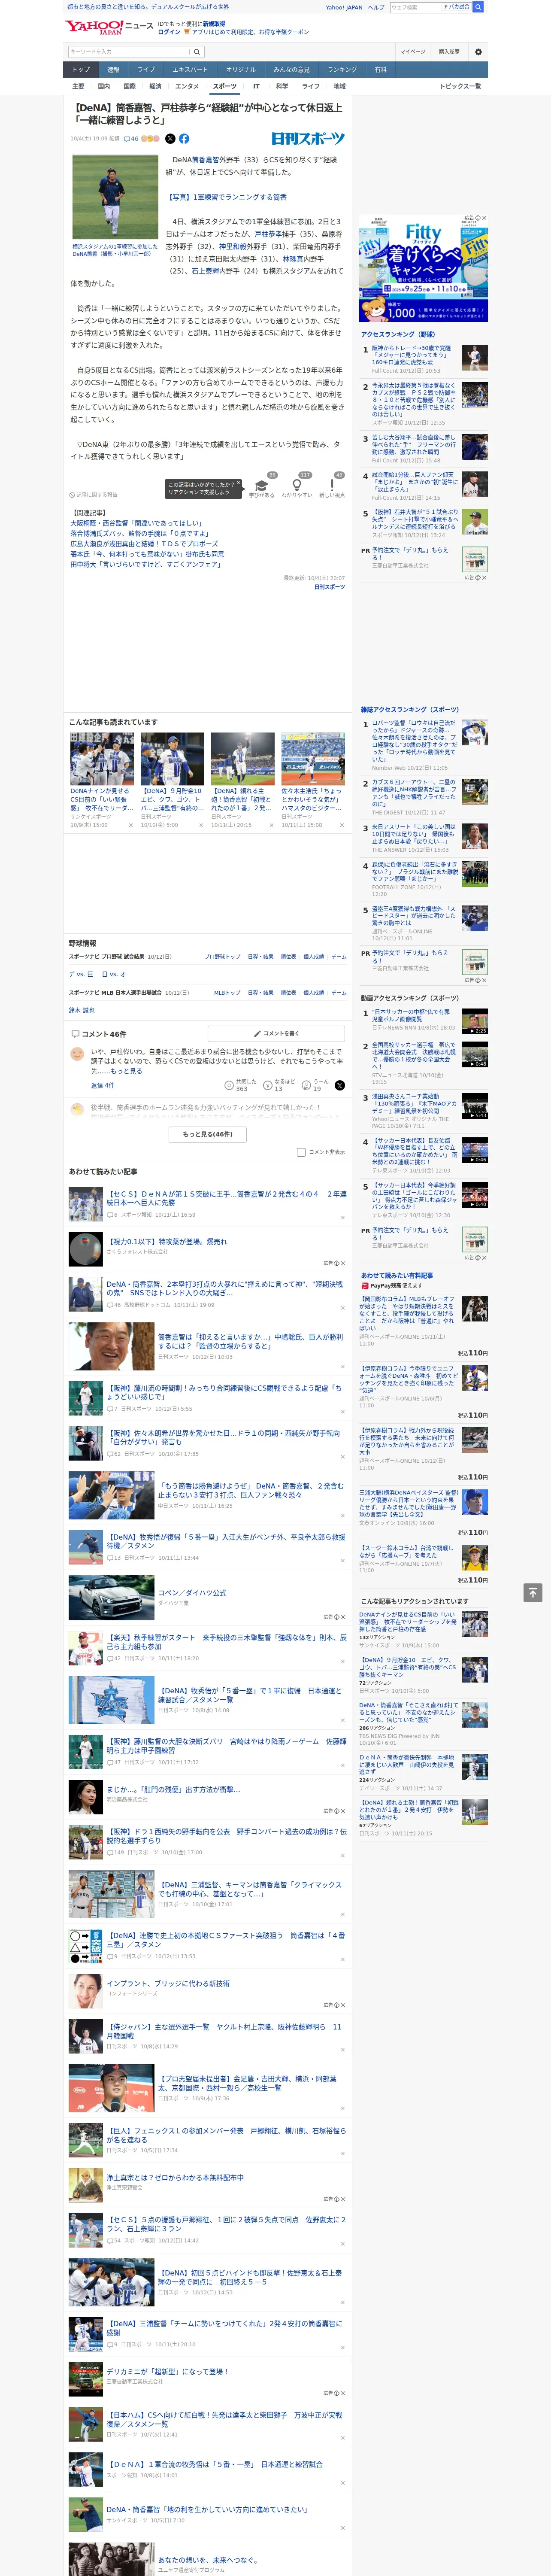This screenshot has height=2576, width=551.
Task: Open 鈴木 誠也 player link
Action: 82,1010
